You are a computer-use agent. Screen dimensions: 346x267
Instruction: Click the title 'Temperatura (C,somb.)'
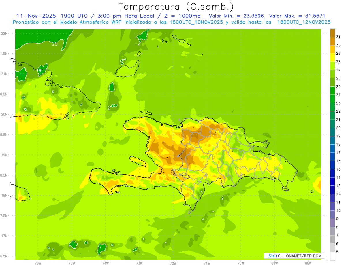pyautogui.click(x=176, y=7)
